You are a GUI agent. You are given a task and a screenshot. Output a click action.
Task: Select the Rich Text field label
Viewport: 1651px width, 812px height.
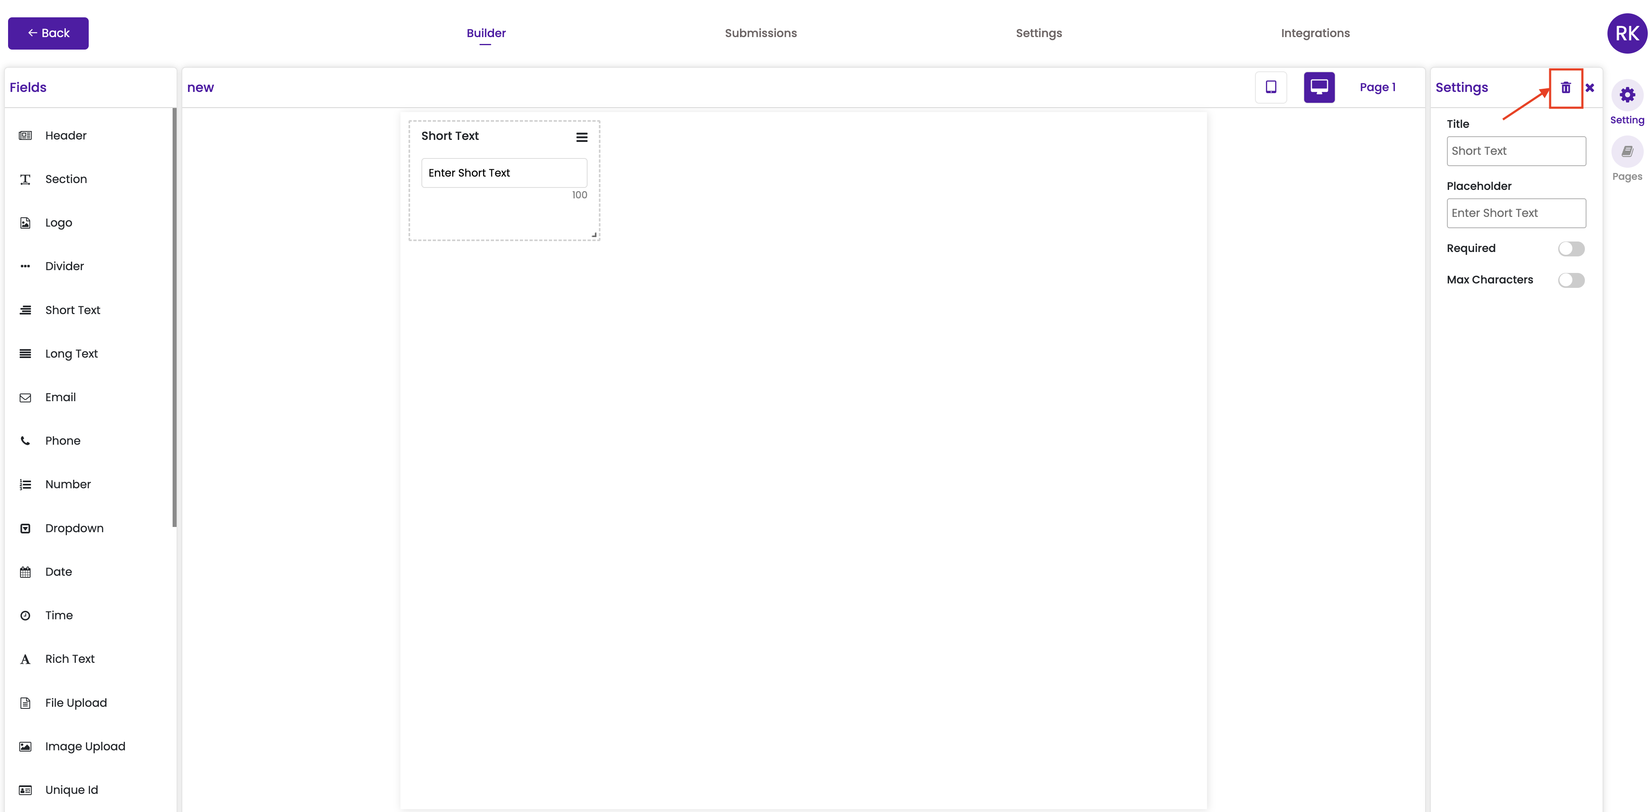(70, 659)
